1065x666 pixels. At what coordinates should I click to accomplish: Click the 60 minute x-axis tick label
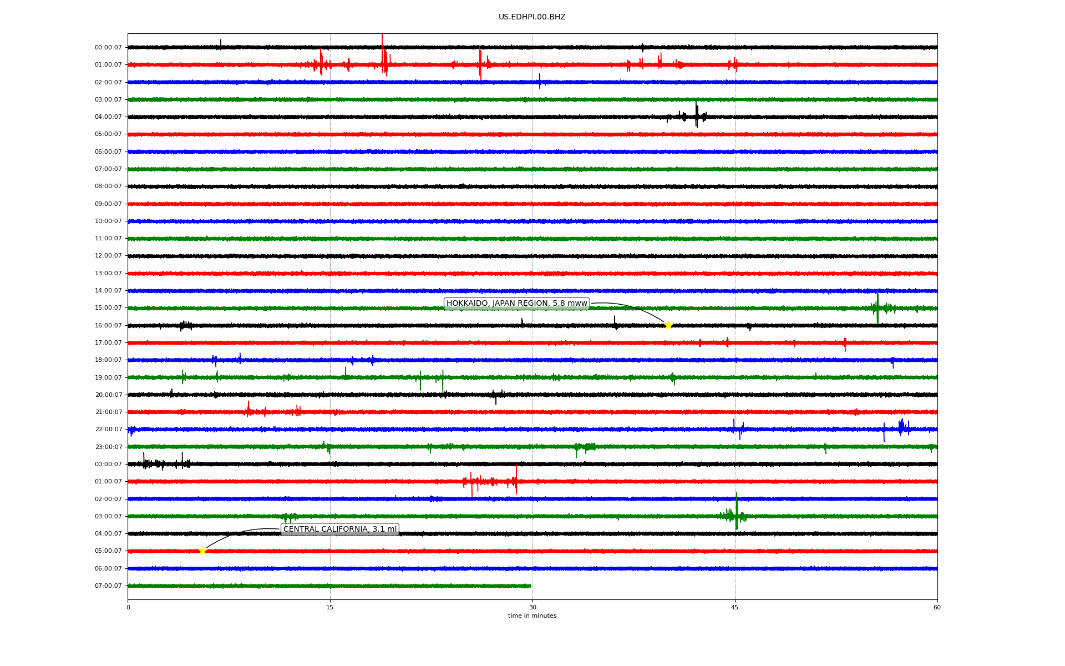pyautogui.click(x=936, y=607)
